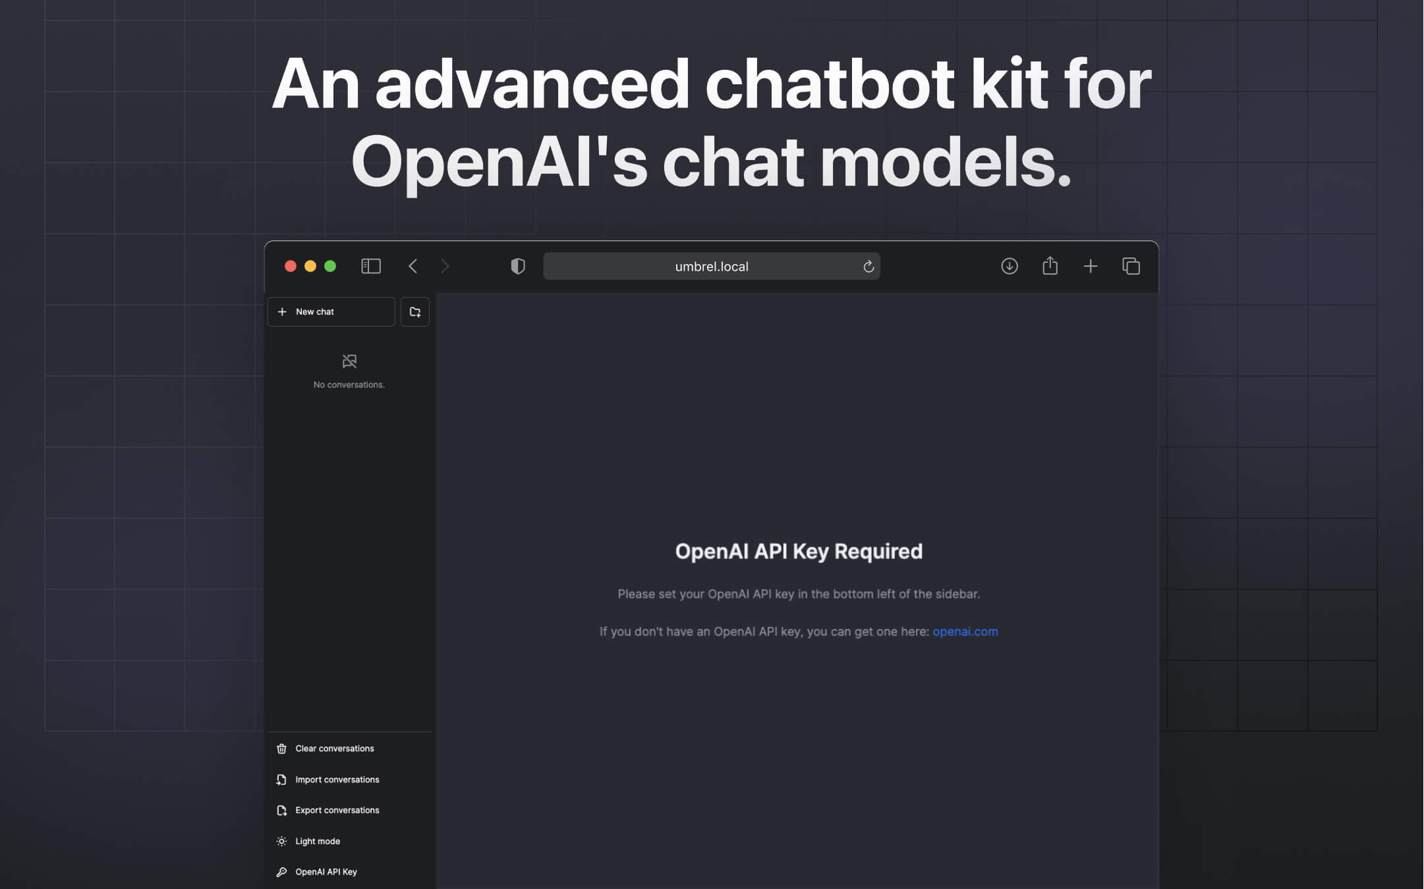Export your conversations

(337, 810)
